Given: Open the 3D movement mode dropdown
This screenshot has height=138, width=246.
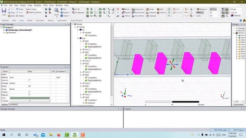Looking at the screenshot, I should coord(214,16).
